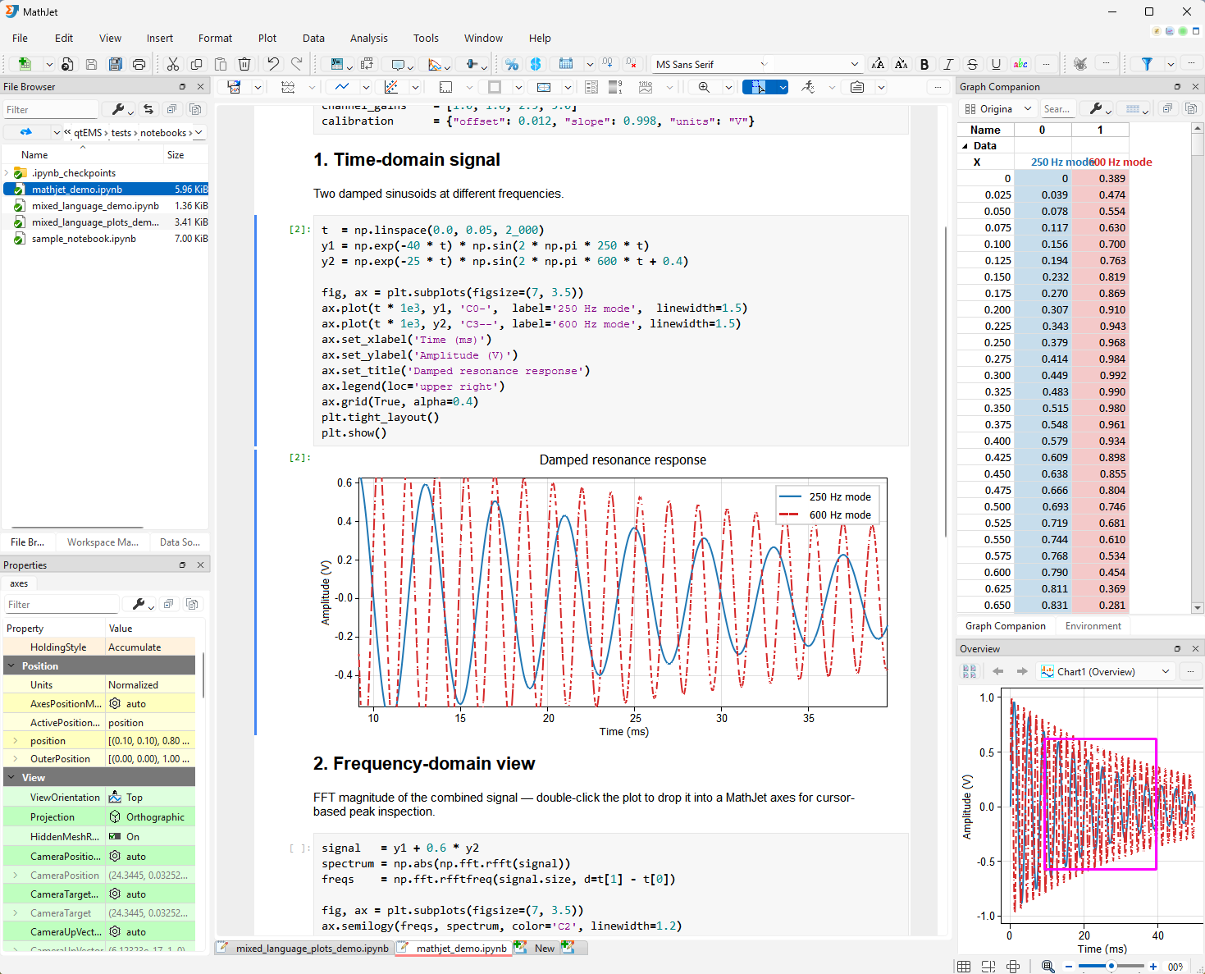Expand the OuterPosition property row
This screenshot has height=974, width=1205.
15,759
